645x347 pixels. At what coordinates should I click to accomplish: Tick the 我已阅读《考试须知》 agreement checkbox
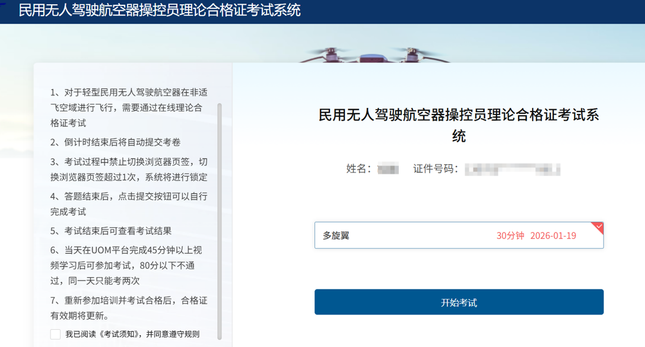(56, 335)
